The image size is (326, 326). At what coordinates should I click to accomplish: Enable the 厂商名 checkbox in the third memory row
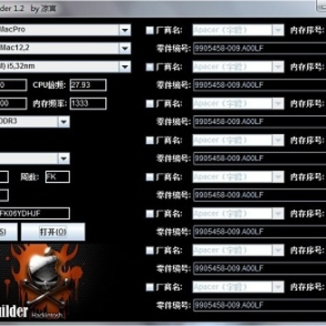[149, 104]
